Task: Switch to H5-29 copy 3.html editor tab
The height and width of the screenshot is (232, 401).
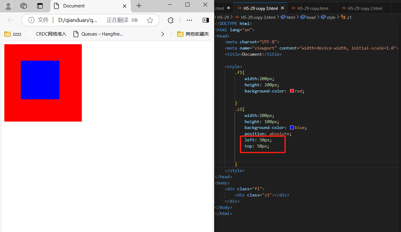Action: pyautogui.click(x=260, y=8)
